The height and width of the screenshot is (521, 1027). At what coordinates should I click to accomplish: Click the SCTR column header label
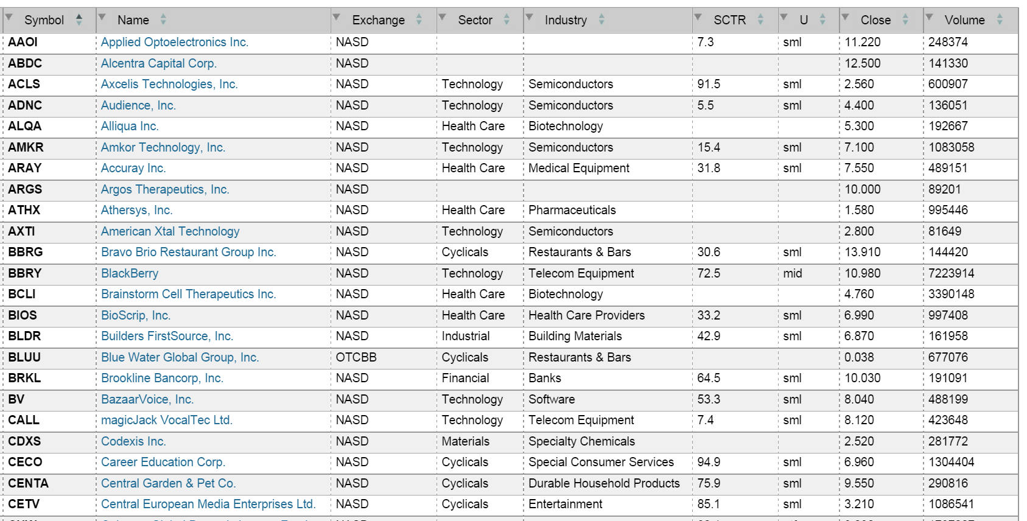coord(729,20)
